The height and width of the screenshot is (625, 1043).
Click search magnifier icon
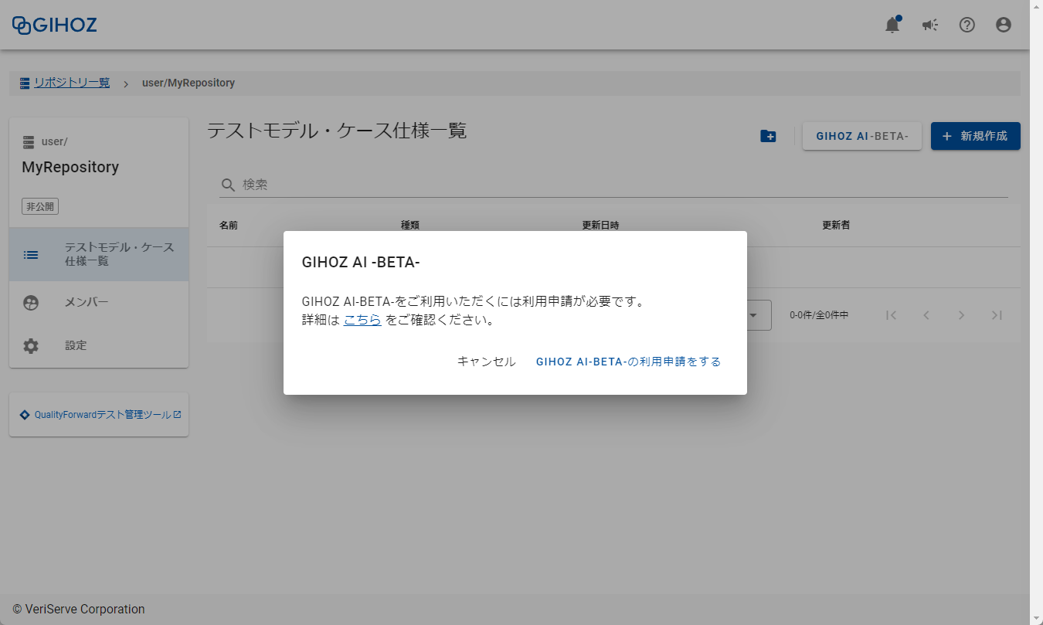pyautogui.click(x=228, y=185)
